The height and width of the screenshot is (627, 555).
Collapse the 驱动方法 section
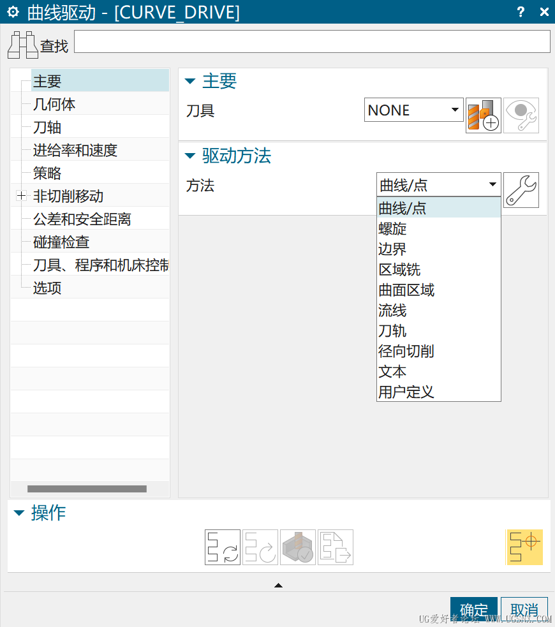click(x=190, y=156)
